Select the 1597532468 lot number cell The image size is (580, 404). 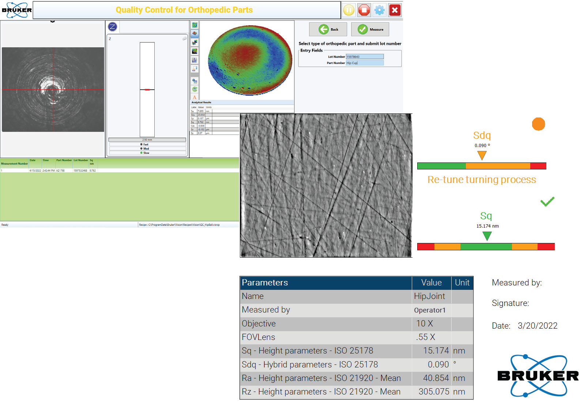(80, 171)
